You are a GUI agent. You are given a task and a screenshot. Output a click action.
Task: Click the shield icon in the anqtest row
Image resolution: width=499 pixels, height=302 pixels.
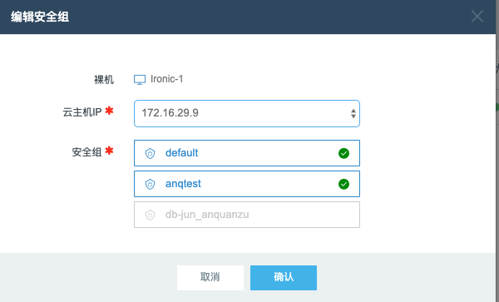pyautogui.click(x=150, y=184)
